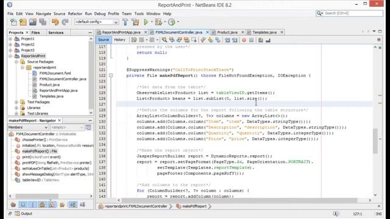
Task: Run the project with the green play icon
Action: click(146, 22)
